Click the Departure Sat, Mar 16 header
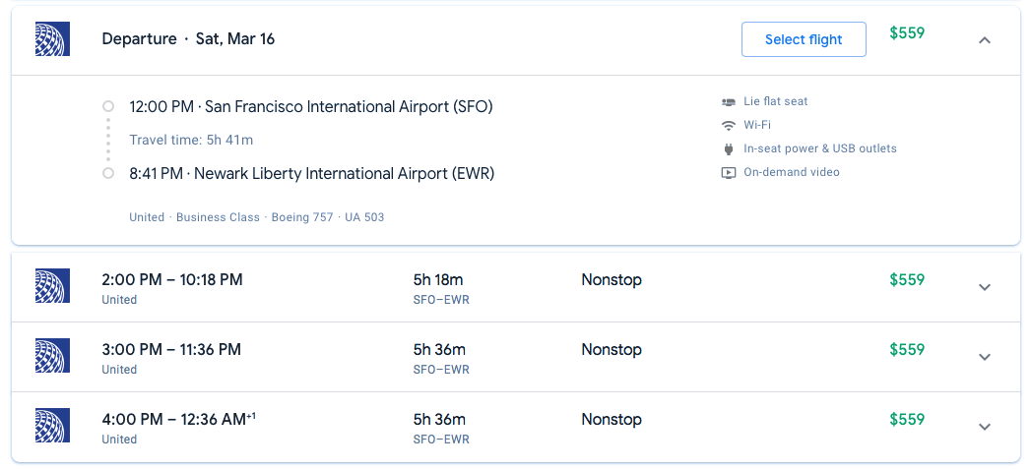Image resolution: width=1031 pixels, height=469 pixels. [188, 39]
